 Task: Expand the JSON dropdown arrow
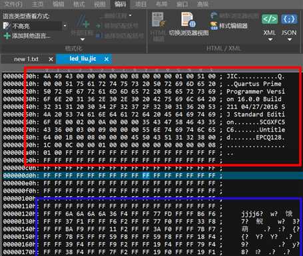(290, 40)
